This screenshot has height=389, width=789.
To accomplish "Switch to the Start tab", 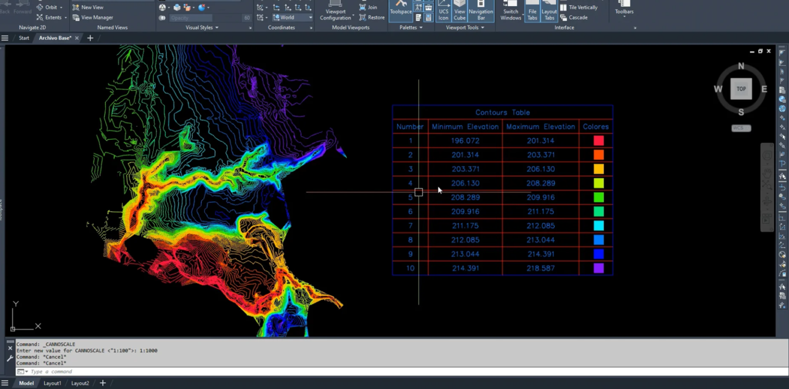I will coord(24,38).
